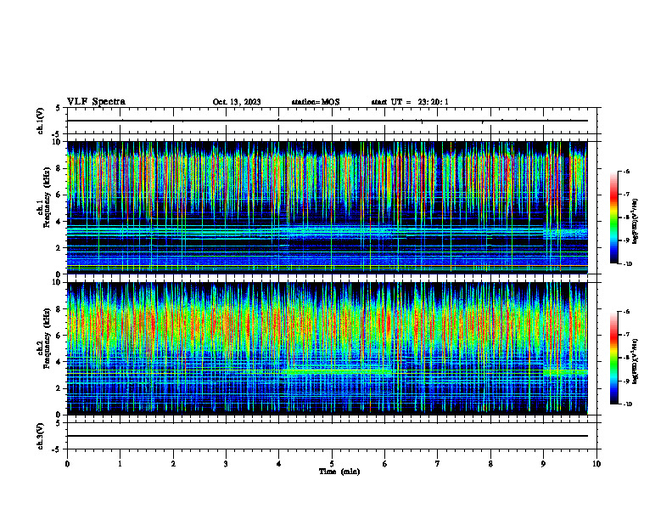Click time-axis tick label "7"
This screenshot has height=520, width=672.
pos(438,464)
